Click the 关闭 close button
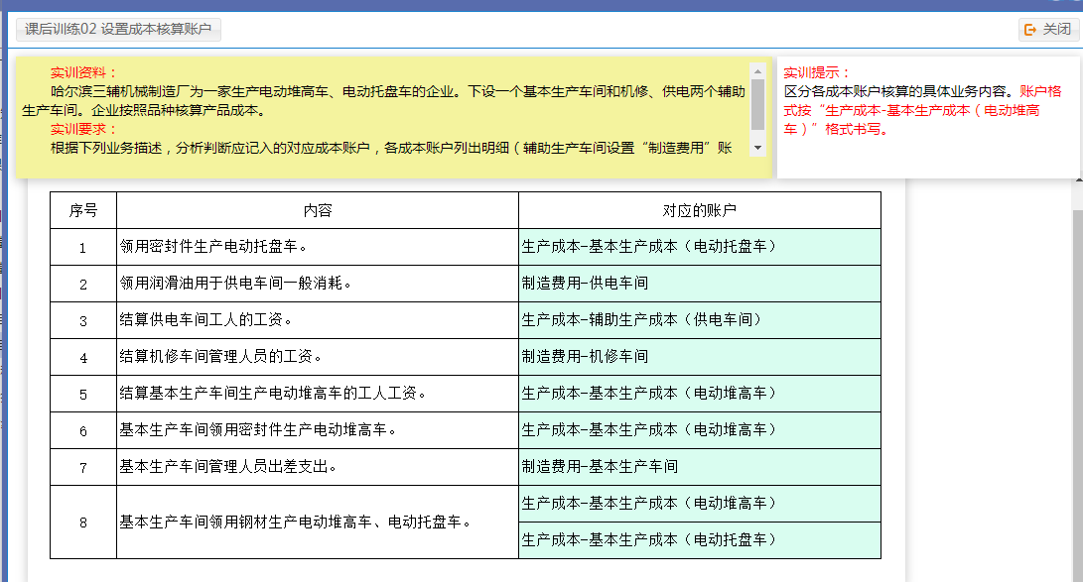 (1048, 29)
